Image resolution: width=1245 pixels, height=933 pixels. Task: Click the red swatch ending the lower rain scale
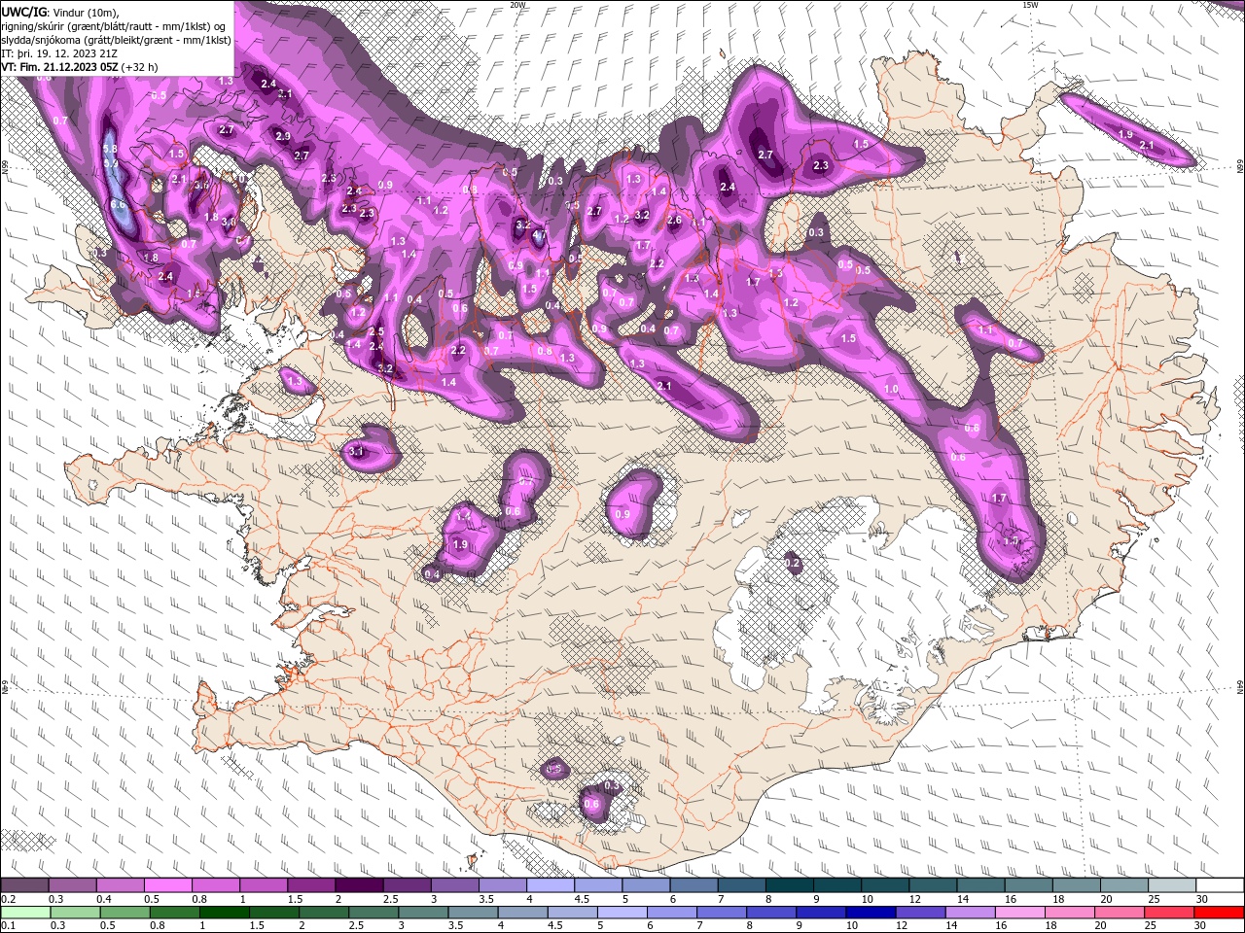click(x=1220, y=912)
